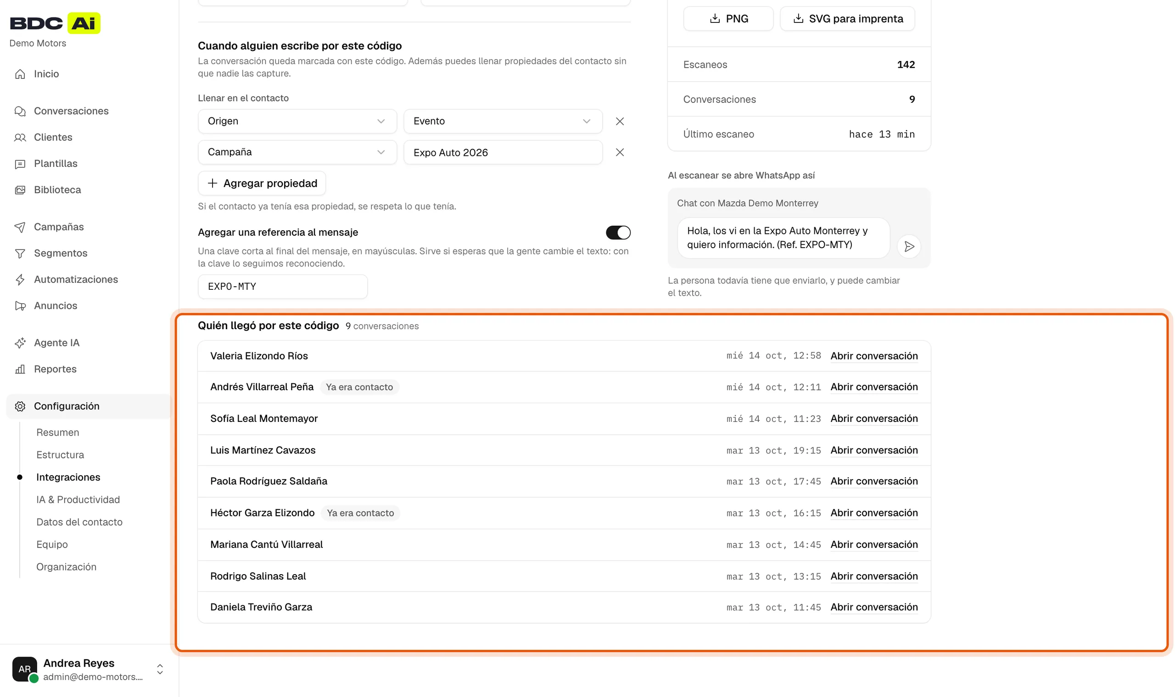Image resolution: width=1175 pixels, height=697 pixels.
Task: Click the Configuración gear icon
Action: click(20, 407)
